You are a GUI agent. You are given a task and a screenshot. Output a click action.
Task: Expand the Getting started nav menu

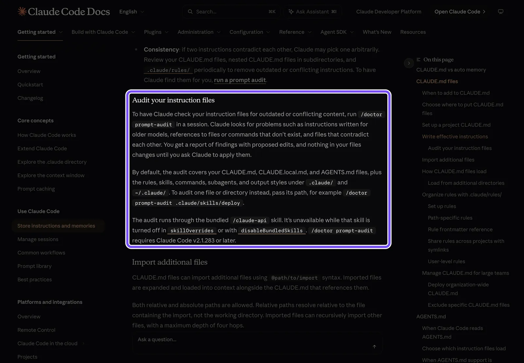click(40, 32)
